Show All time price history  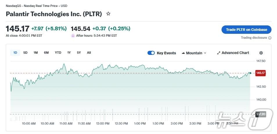tap(89, 53)
